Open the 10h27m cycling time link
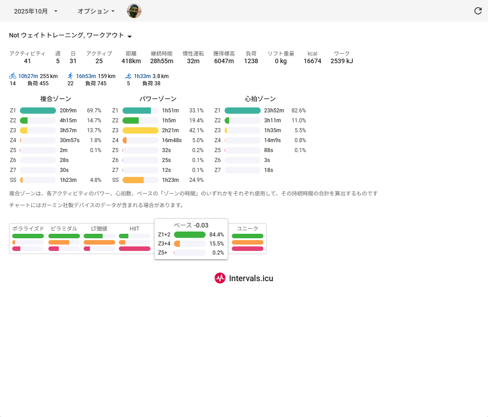This screenshot has width=488, height=417. tap(28, 76)
